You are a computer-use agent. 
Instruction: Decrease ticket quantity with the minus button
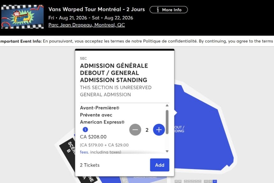pos(135,130)
